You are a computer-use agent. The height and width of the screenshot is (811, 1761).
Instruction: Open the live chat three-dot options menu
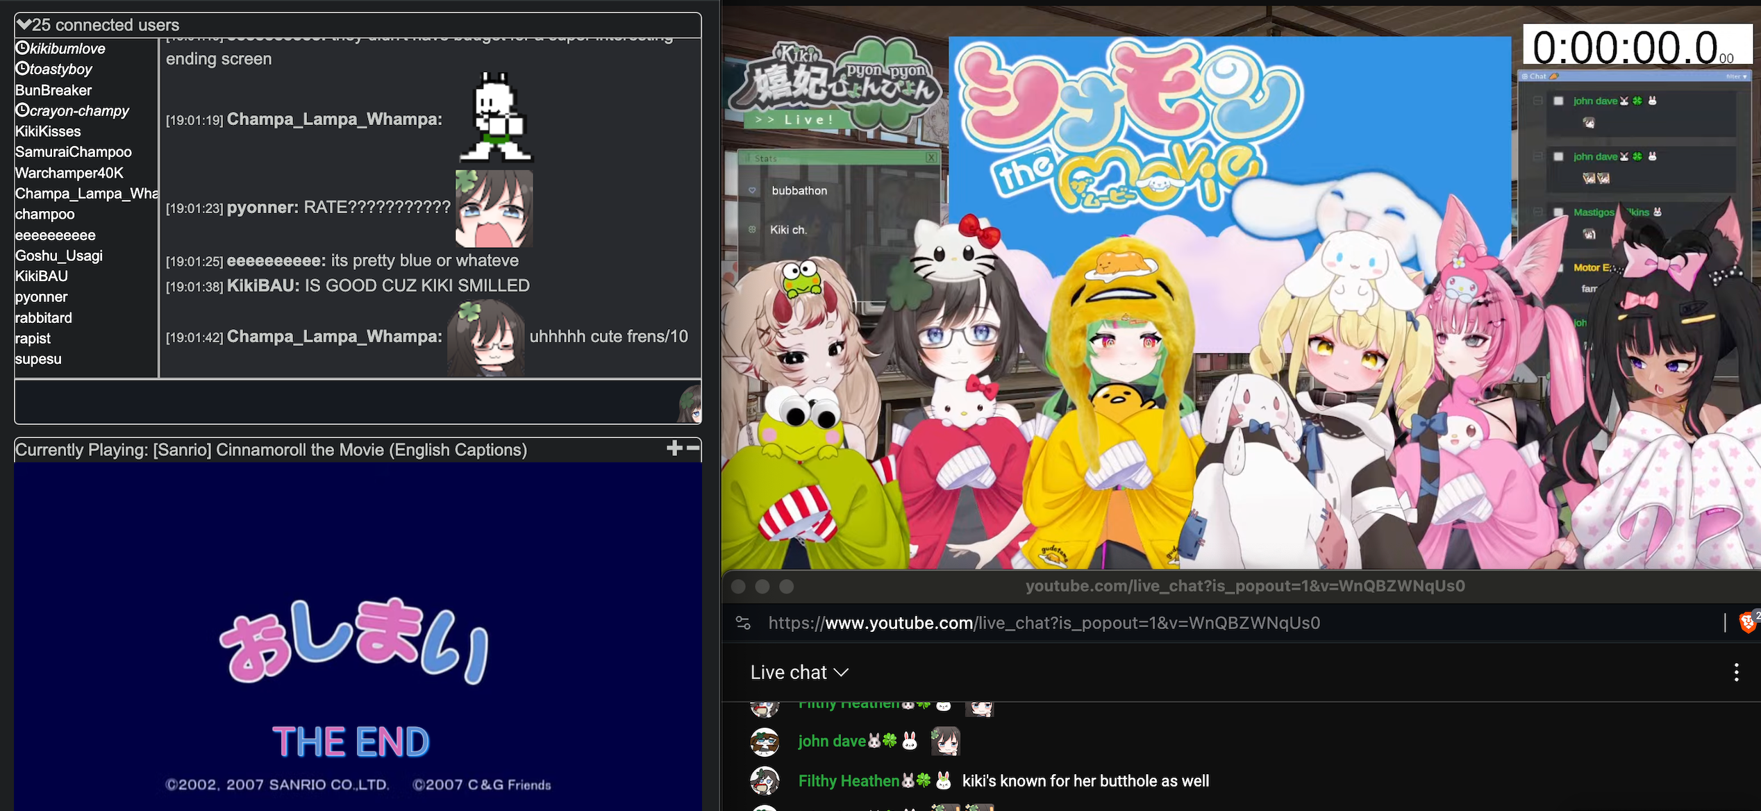coord(1736,672)
